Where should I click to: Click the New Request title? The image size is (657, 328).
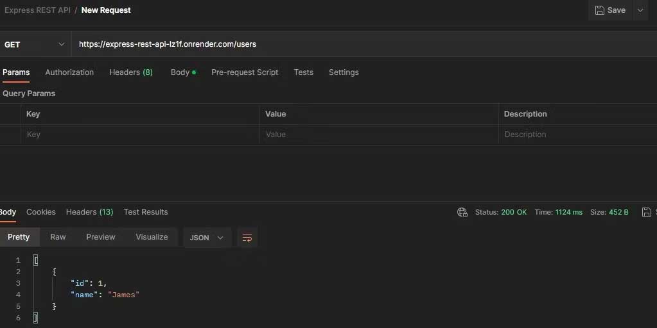click(106, 10)
